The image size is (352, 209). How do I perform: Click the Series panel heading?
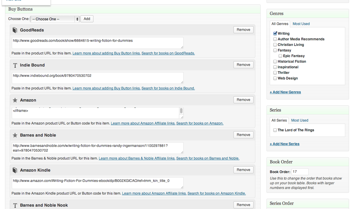(x=275, y=110)
